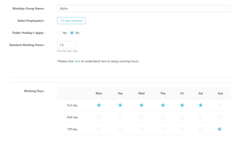Set Saturday to Off day
This screenshot has height=141, width=237.
(201, 129)
